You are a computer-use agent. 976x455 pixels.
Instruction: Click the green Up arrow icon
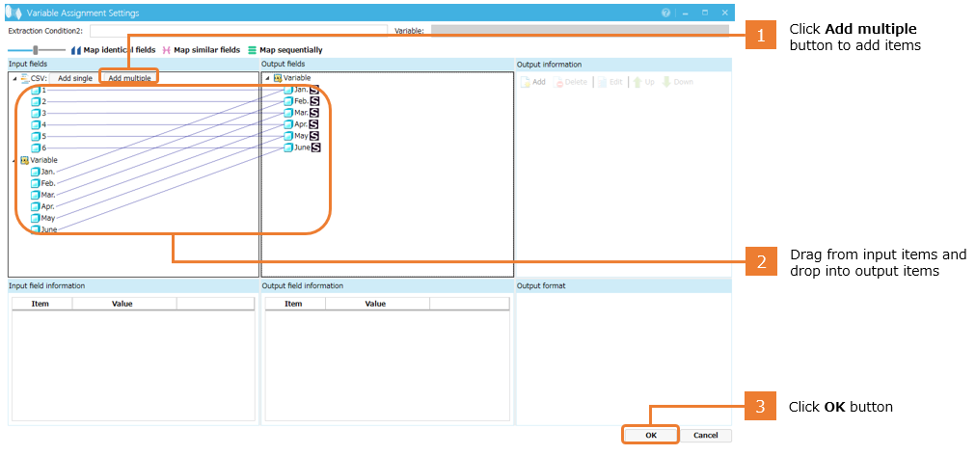(637, 82)
